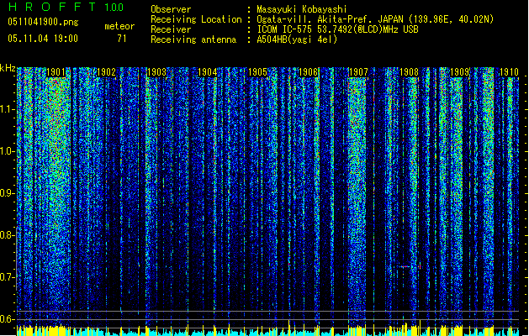Click the Observer label
The image size is (529, 336).
pyautogui.click(x=171, y=9)
